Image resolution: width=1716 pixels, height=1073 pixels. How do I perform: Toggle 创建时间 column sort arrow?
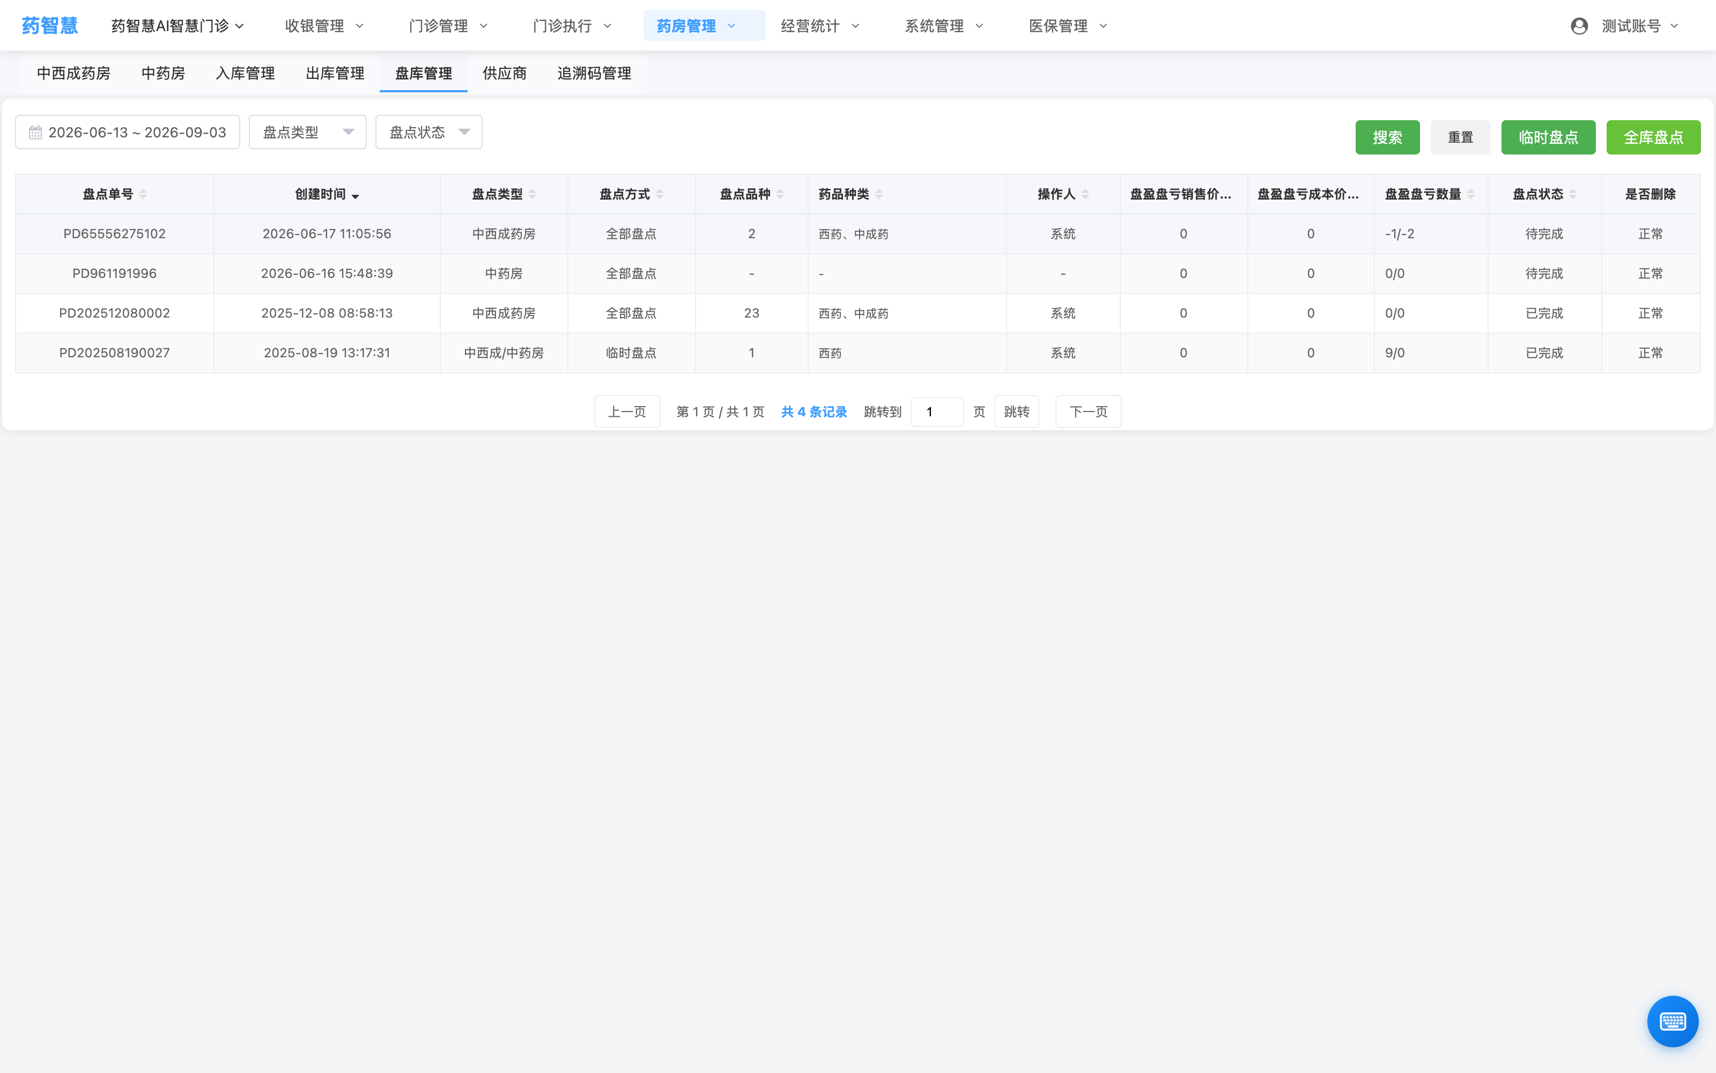pos(355,196)
